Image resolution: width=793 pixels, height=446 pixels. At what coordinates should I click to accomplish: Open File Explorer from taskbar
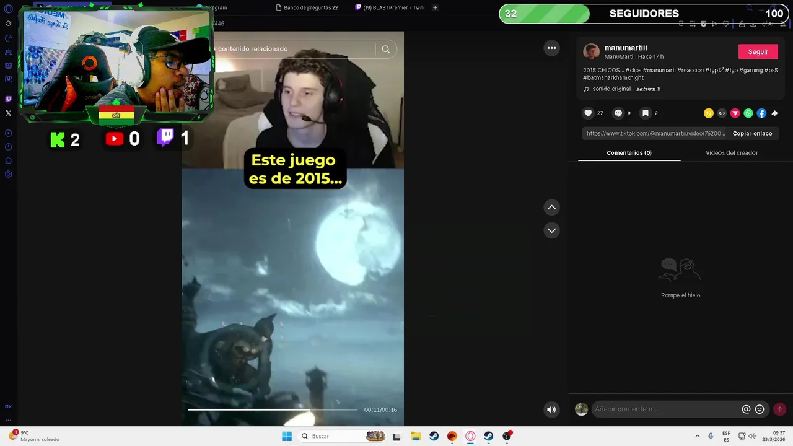(416, 436)
